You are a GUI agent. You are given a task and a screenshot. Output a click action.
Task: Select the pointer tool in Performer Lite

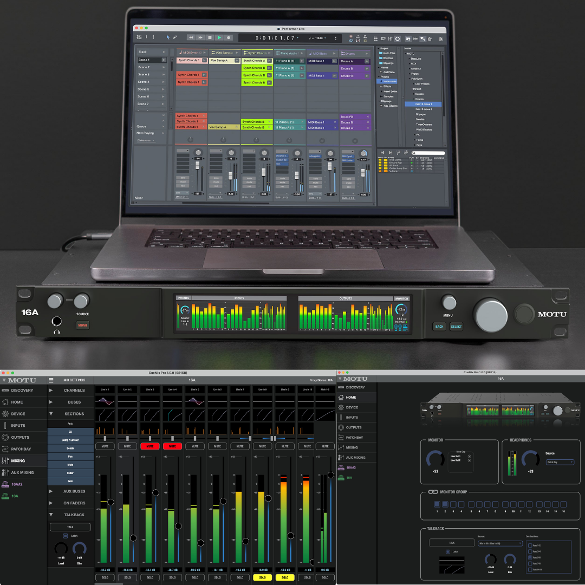(x=168, y=37)
